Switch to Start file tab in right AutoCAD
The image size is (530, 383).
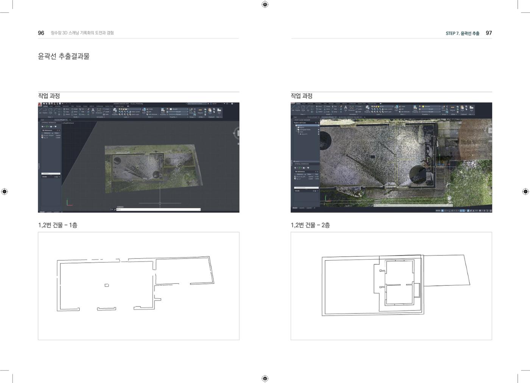tap(295, 117)
